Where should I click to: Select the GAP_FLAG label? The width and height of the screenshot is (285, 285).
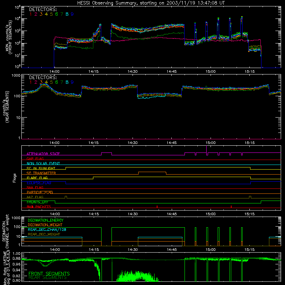click(35, 159)
